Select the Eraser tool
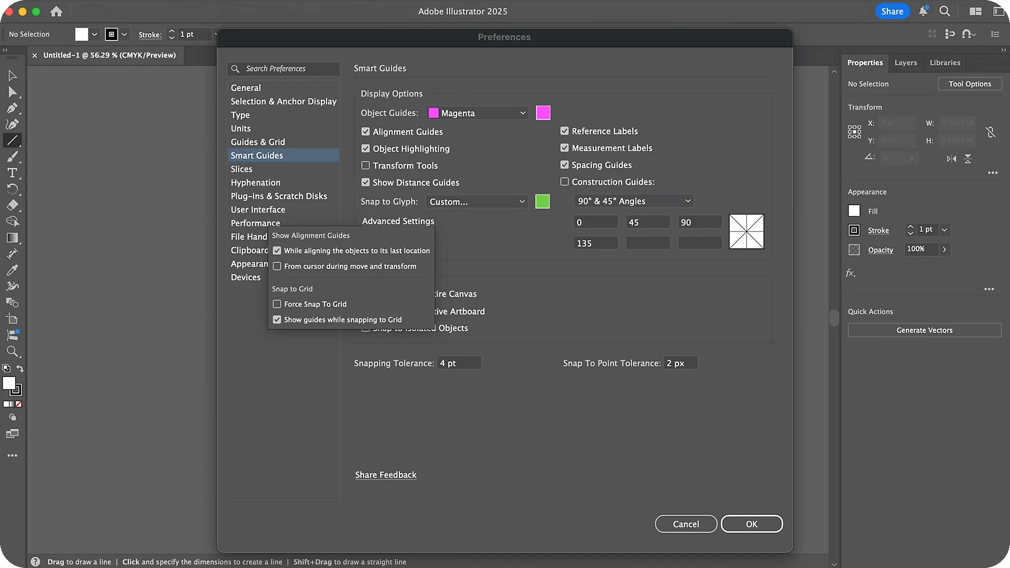This screenshot has width=1010, height=568. click(x=12, y=205)
